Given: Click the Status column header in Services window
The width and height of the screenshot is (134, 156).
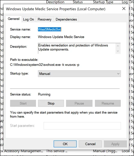Looking at the screenshot, I should pos(78,2).
